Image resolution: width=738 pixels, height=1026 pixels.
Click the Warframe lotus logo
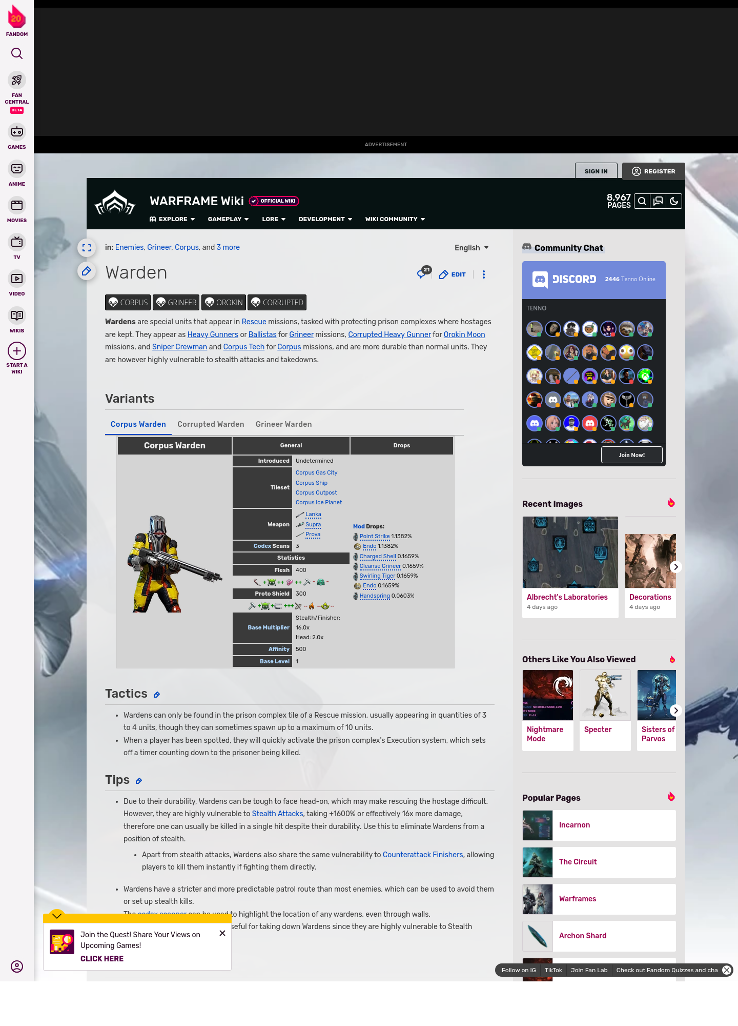coord(115,203)
